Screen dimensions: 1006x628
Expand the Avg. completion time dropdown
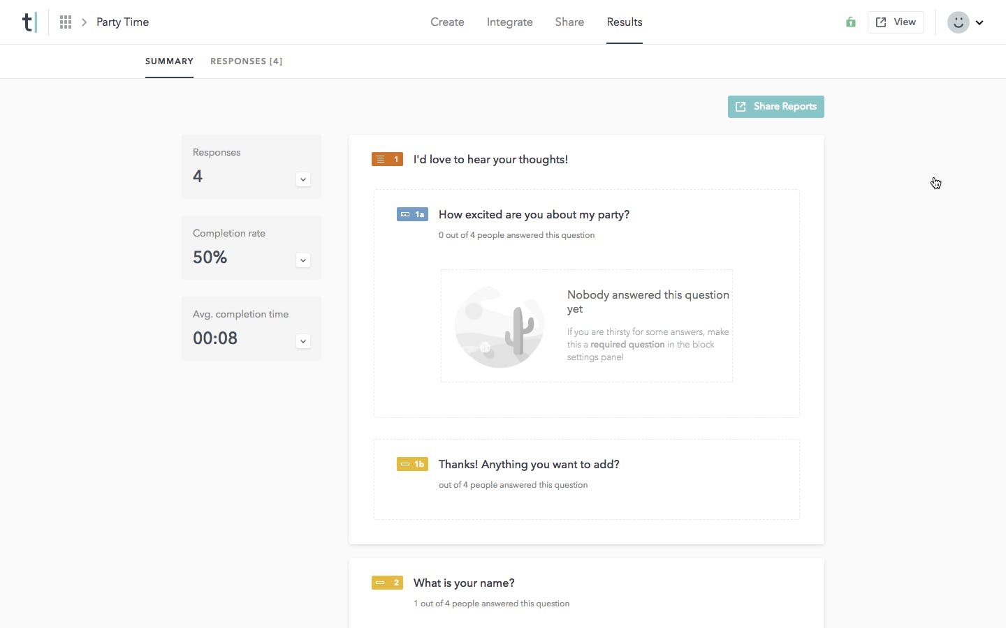point(303,341)
